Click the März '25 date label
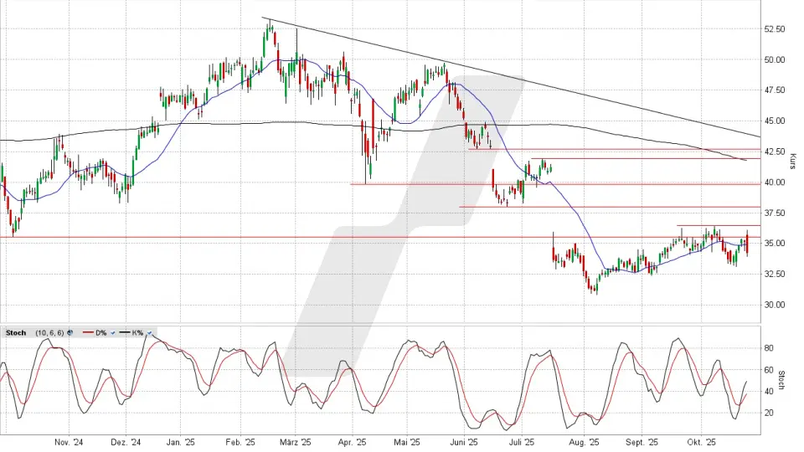This screenshot has height=452, width=804. tap(296, 442)
